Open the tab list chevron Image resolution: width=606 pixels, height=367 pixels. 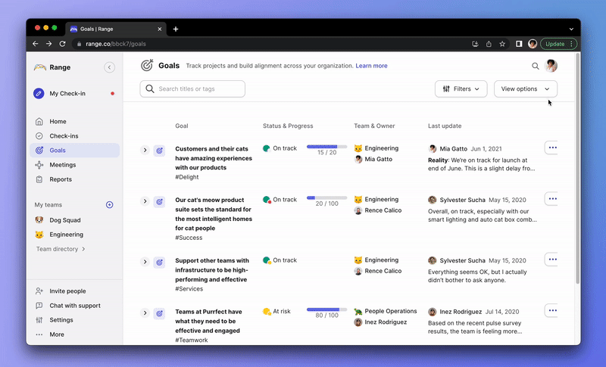[x=571, y=29]
